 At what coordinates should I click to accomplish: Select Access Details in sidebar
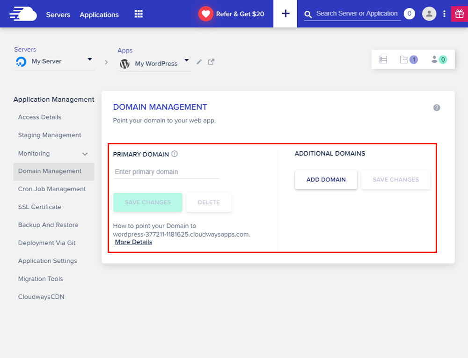coord(40,117)
